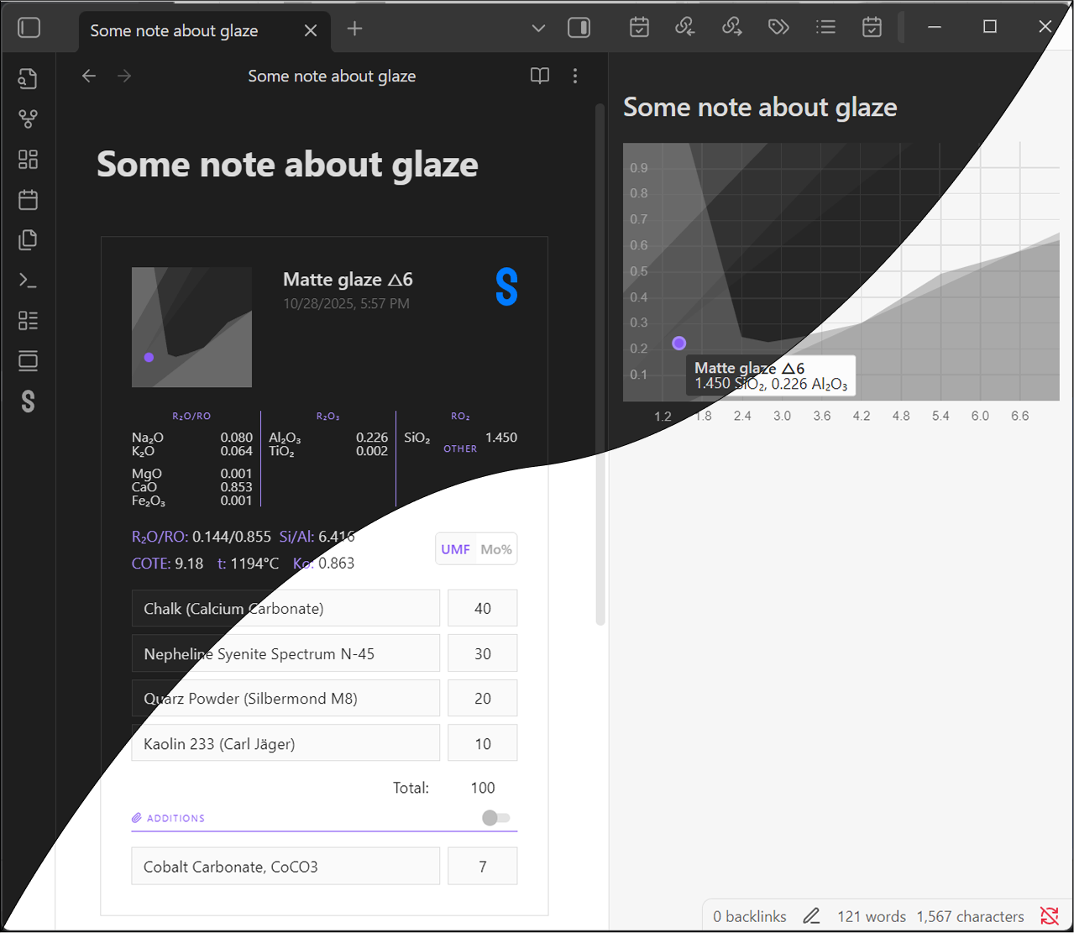This screenshot has width=1074, height=933.
Task: Show backlinks panel icon in right sidebar
Action: tap(685, 27)
